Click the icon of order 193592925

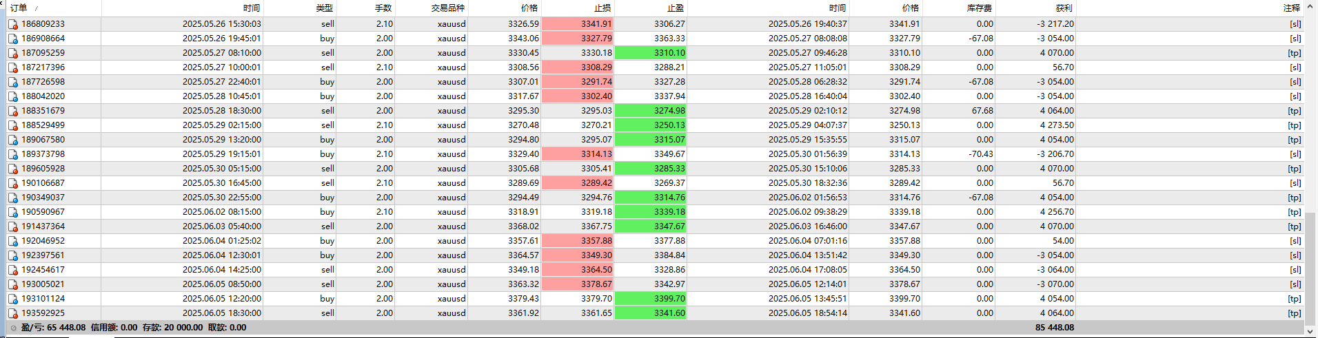pyautogui.click(x=13, y=313)
